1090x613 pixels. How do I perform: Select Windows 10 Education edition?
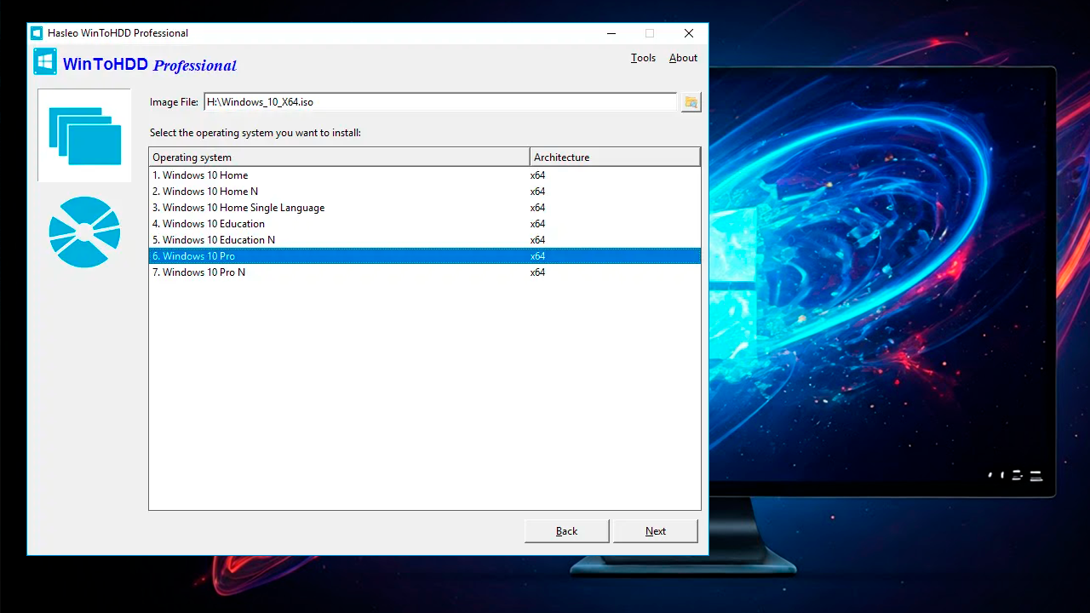tap(209, 224)
